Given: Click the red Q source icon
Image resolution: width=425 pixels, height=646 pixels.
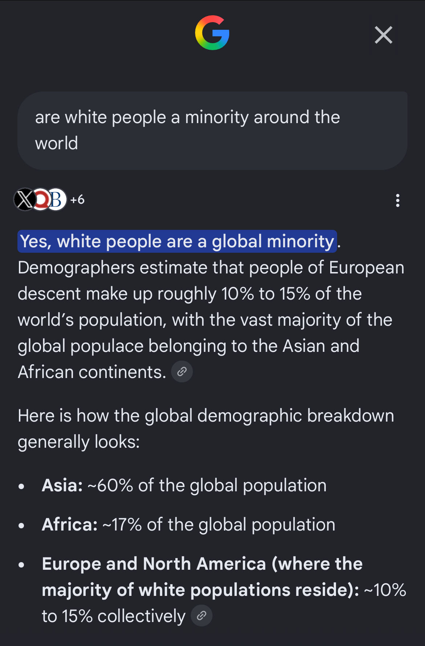Looking at the screenshot, I should tap(41, 199).
